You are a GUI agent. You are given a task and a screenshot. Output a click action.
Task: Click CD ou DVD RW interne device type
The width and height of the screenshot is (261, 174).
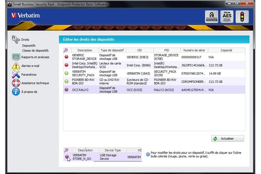point(109,81)
